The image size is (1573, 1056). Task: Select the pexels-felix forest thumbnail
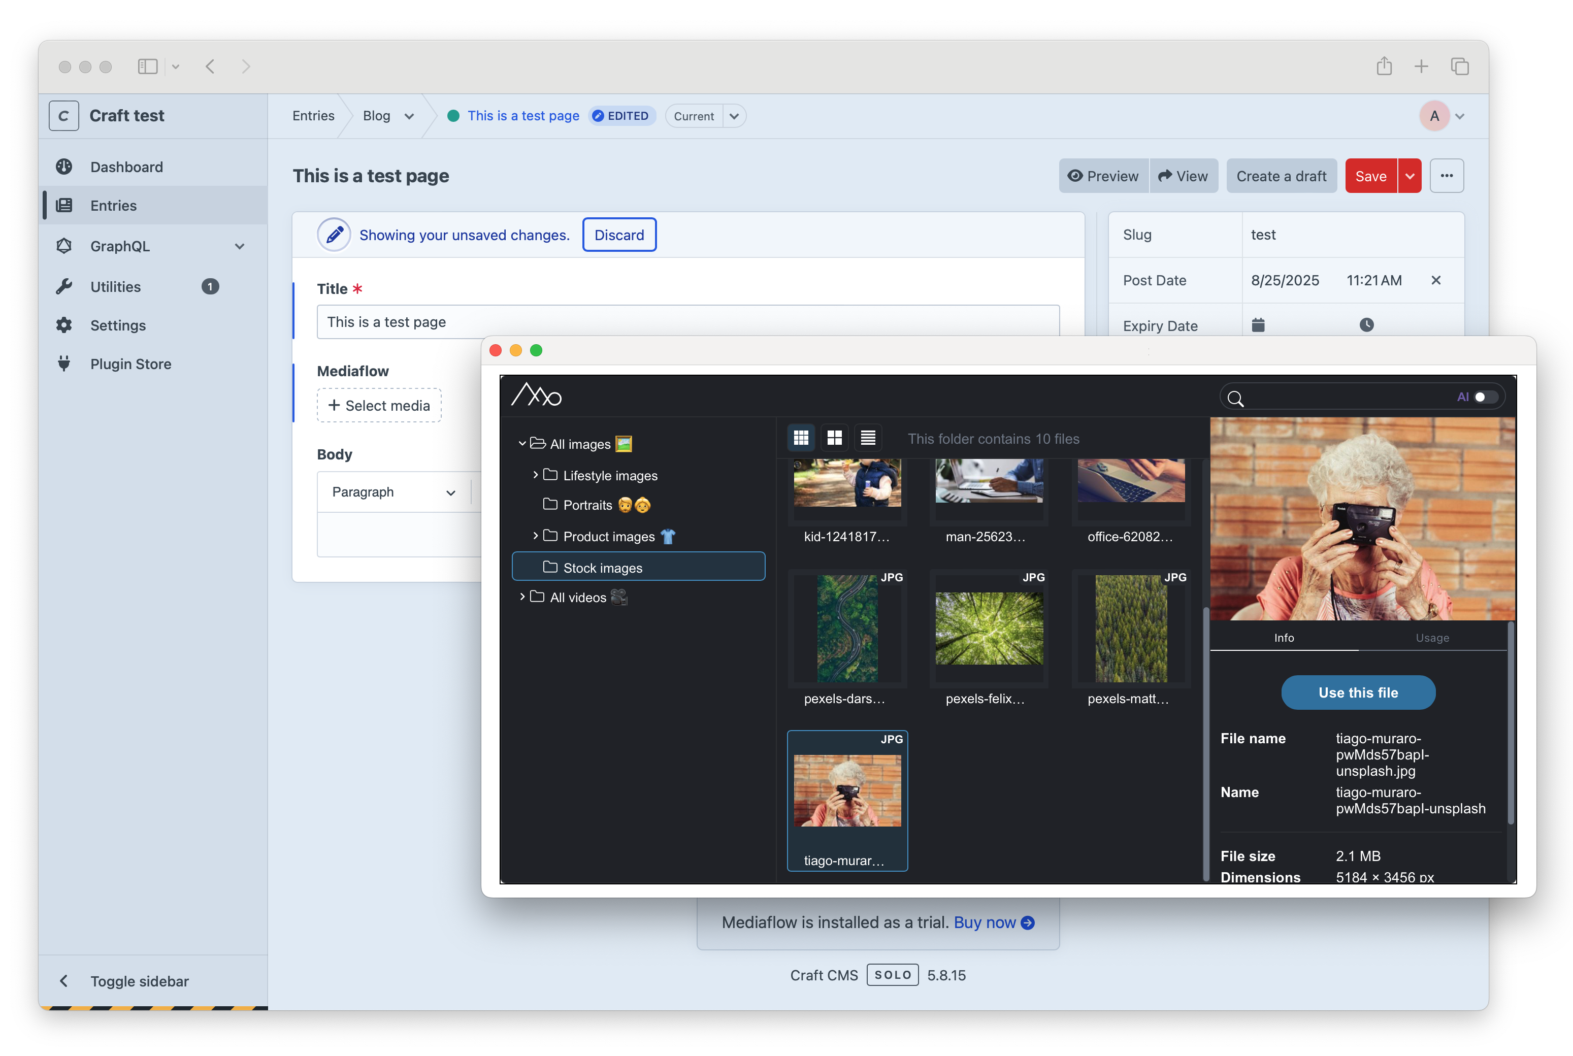coord(988,629)
